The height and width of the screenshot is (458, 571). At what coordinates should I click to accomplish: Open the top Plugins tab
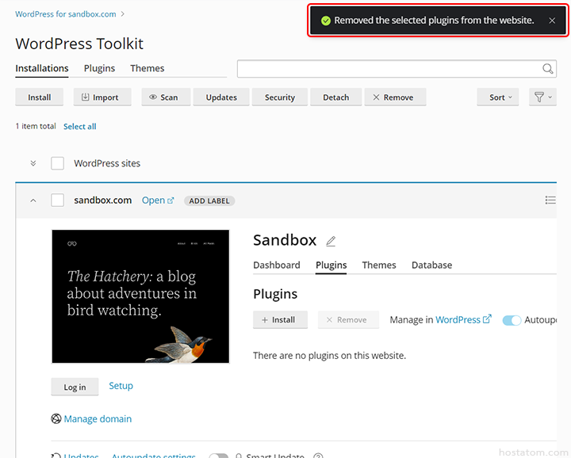pos(99,68)
